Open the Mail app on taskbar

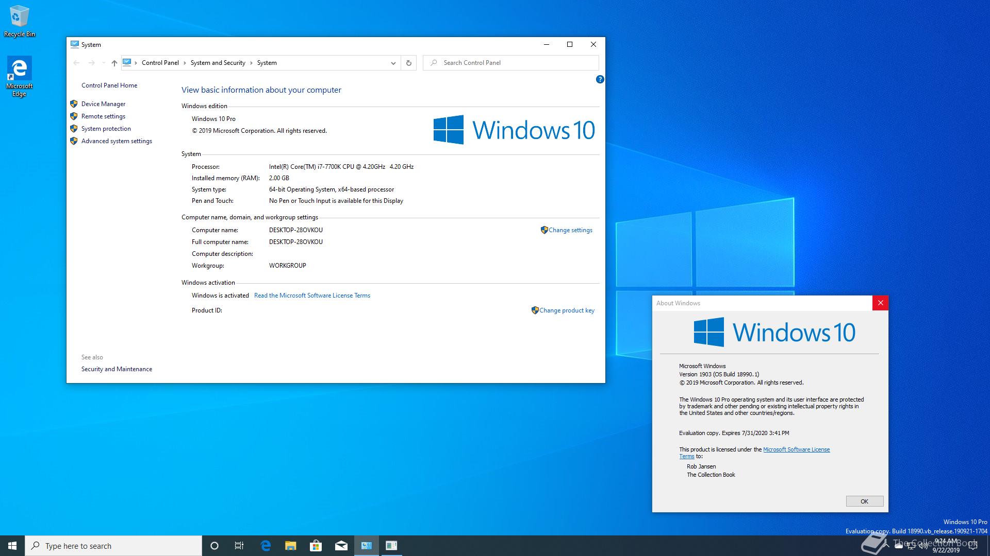click(x=341, y=546)
